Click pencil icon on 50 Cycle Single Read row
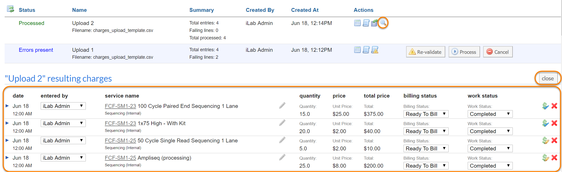Viewport: 562px width, 172px height. [282, 140]
